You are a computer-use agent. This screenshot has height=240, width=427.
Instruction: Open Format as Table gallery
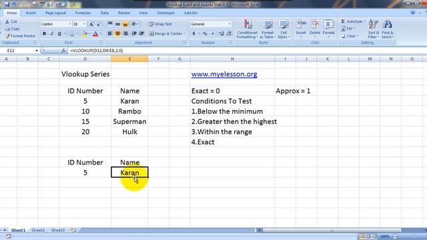[268, 29]
